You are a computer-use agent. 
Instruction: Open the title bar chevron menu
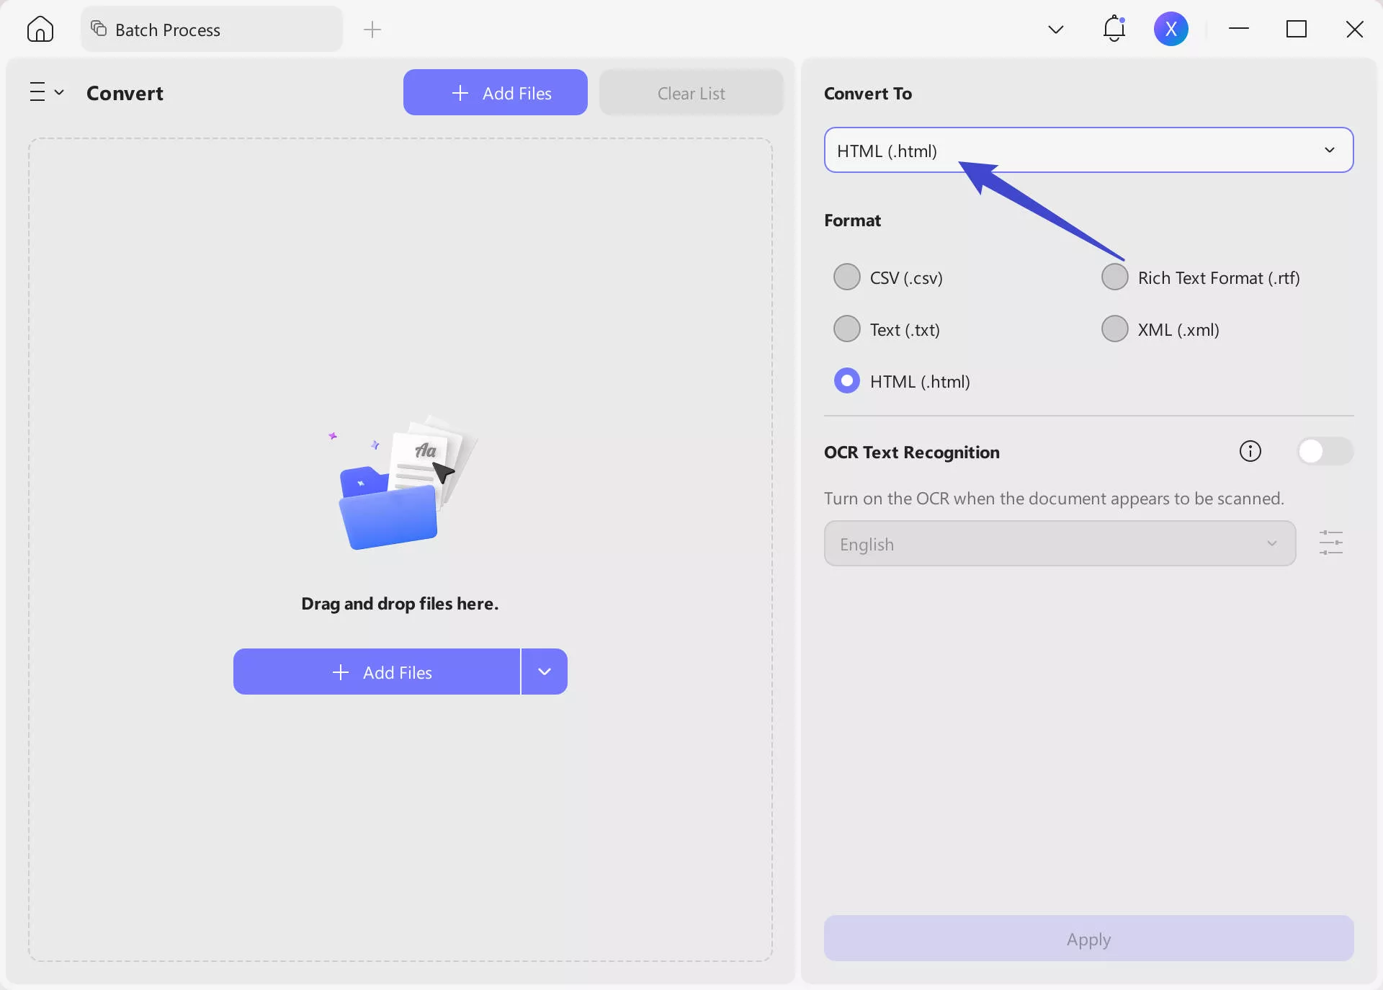coord(1055,30)
